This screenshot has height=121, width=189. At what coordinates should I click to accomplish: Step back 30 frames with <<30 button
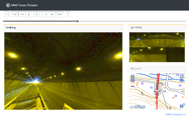(x=14, y=14)
